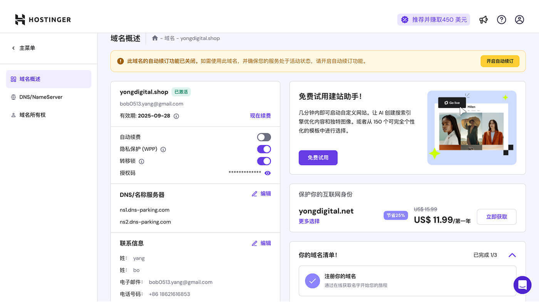Click 域名 in the breadcrumb
The image size is (539, 308).
coord(169,38)
